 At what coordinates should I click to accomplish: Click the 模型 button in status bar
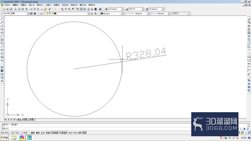pyautogui.click(x=85, y=133)
